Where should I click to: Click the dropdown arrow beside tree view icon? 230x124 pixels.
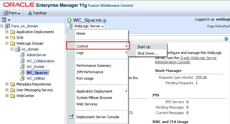click(x=9, y=20)
